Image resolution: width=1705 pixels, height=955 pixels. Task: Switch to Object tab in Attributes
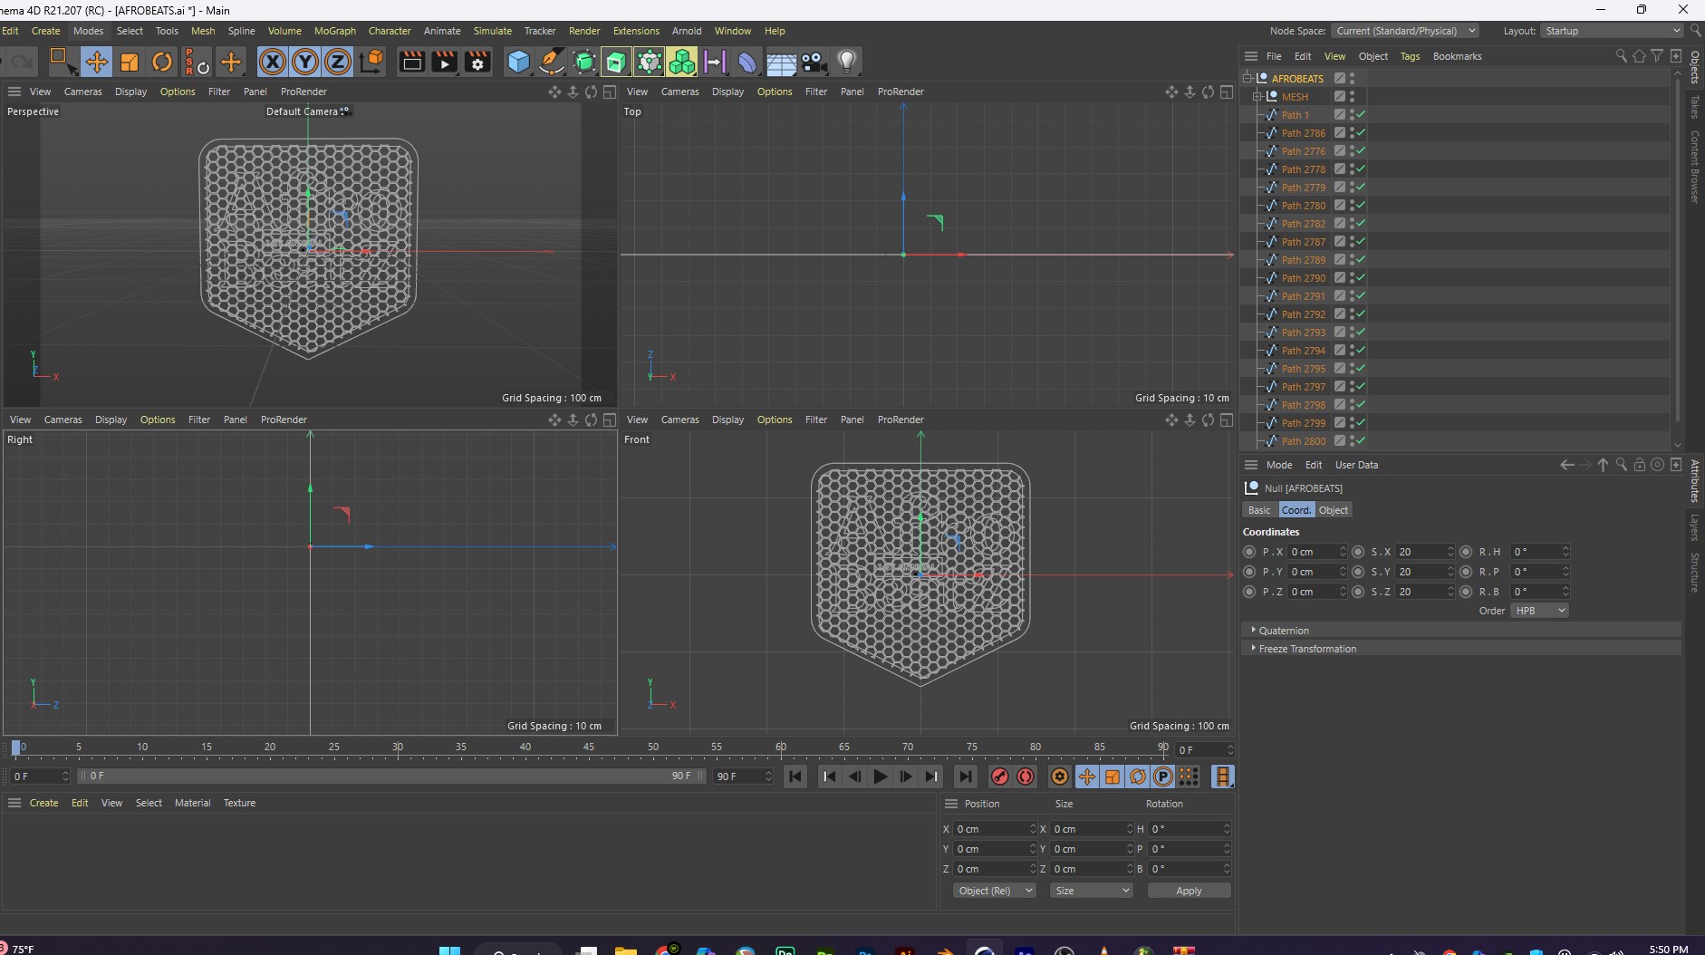(x=1333, y=510)
